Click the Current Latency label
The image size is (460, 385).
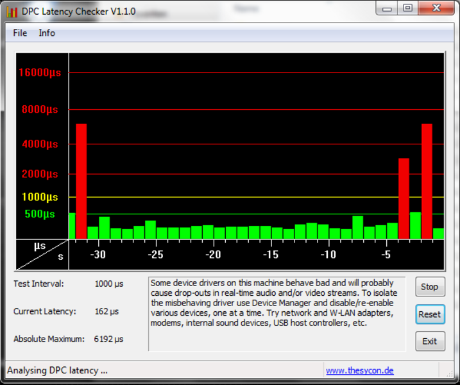[x=45, y=311]
